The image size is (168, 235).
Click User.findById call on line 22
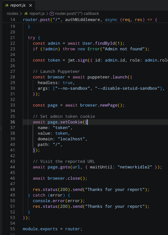pyautogui.click(x=99, y=43)
